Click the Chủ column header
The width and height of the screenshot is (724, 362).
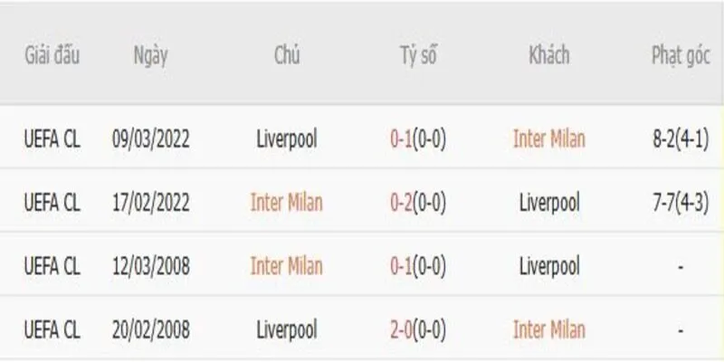(287, 56)
